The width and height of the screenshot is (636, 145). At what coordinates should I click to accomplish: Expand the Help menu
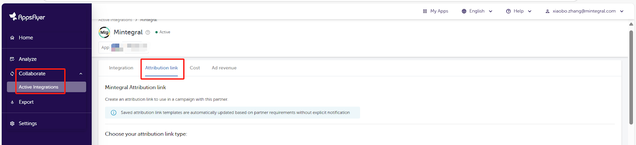pos(519,11)
